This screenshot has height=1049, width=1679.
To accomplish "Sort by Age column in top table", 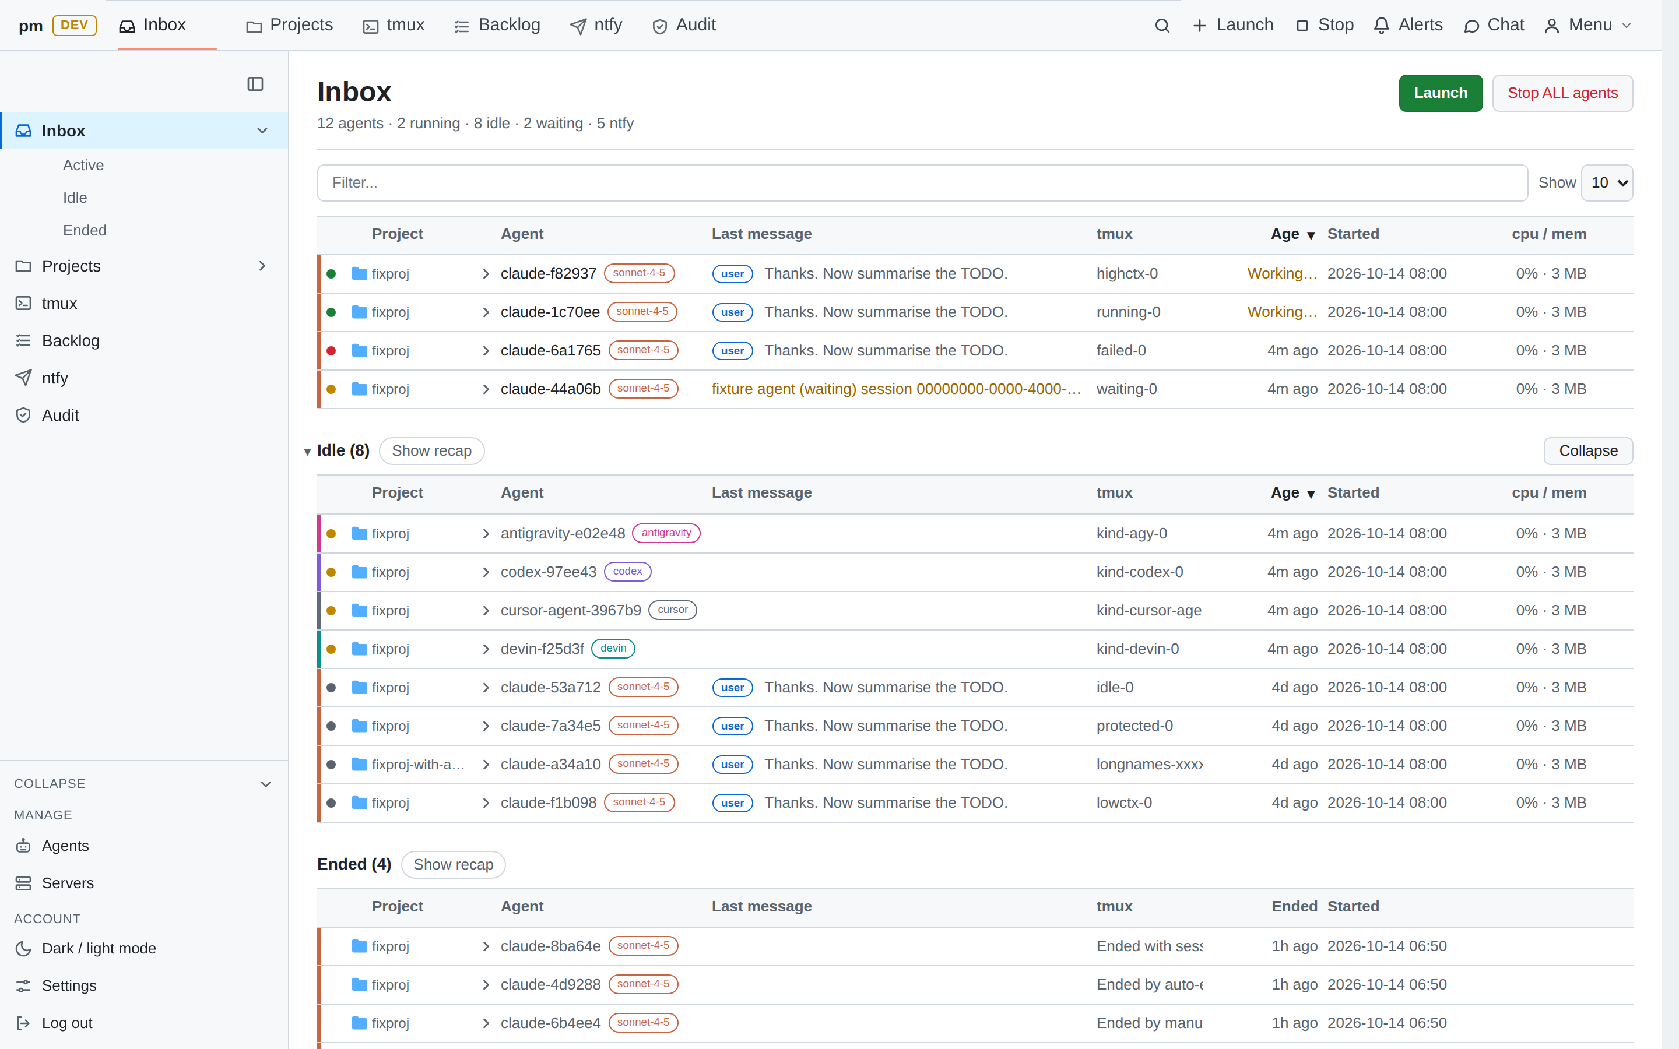I will tap(1292, 234).
